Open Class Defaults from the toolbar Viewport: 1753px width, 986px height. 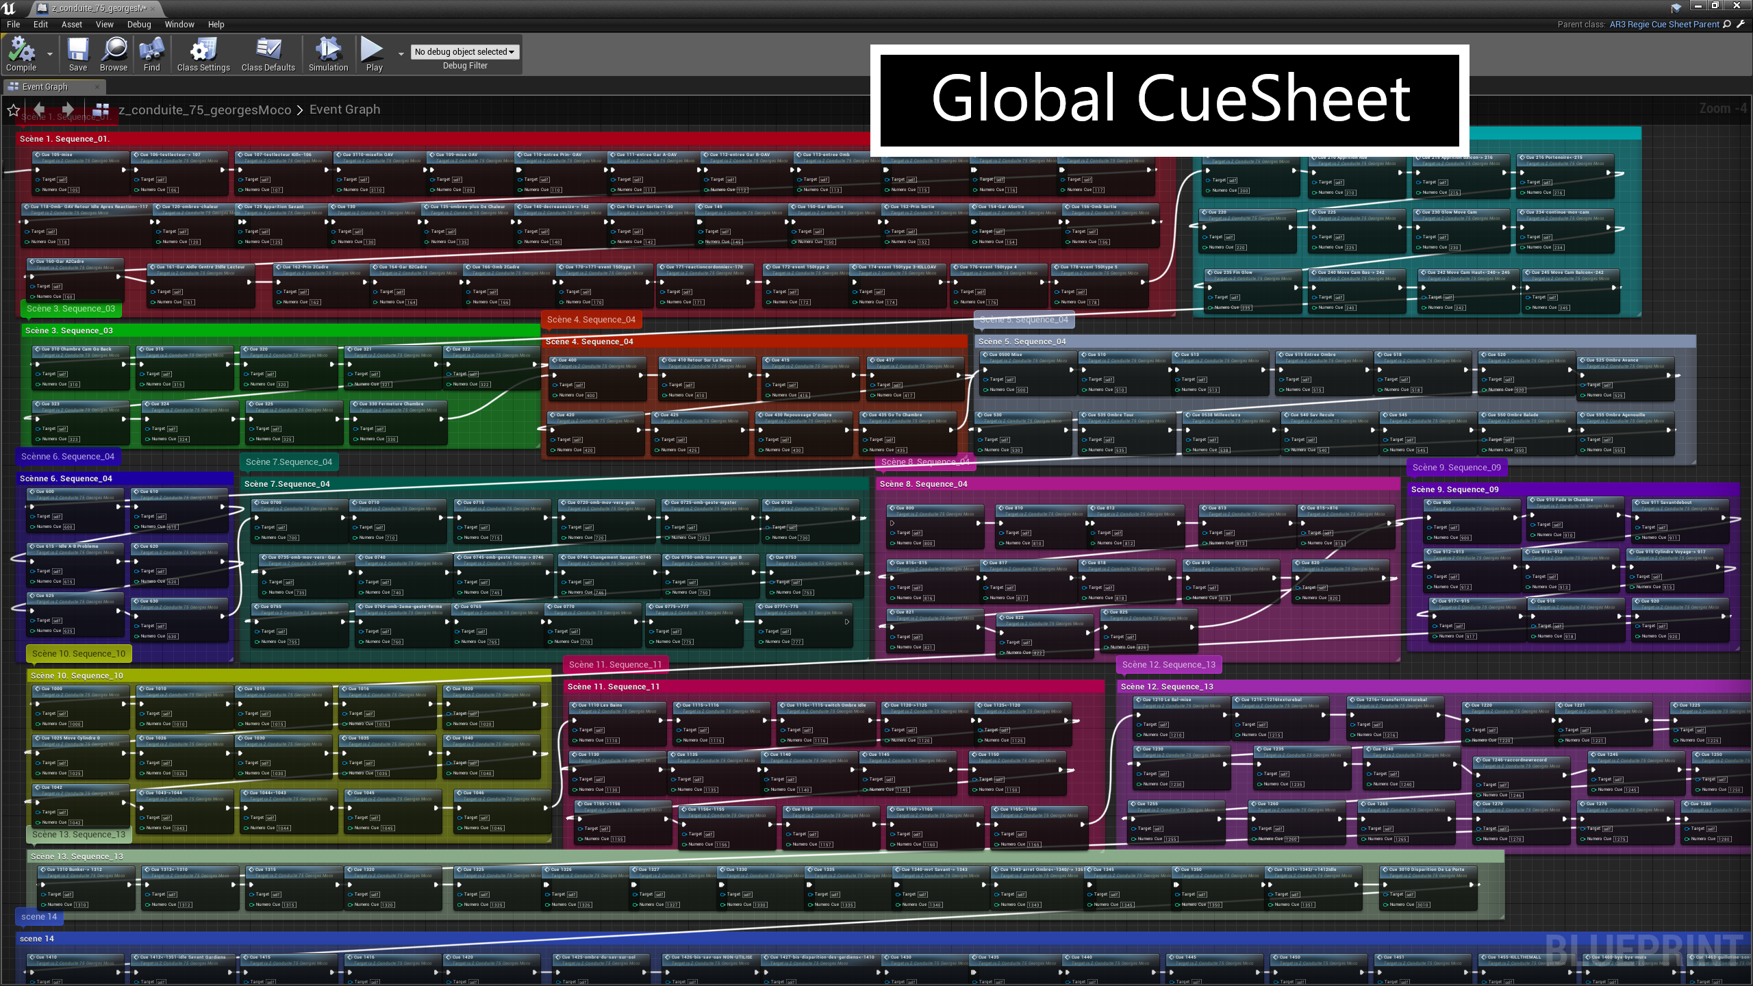(x=268, y=54)
